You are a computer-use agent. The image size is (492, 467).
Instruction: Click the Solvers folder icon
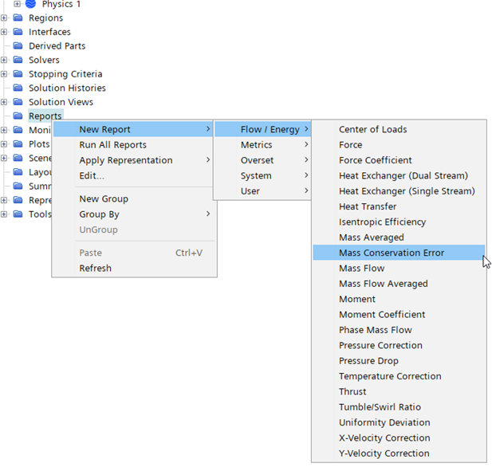[18, 60]
